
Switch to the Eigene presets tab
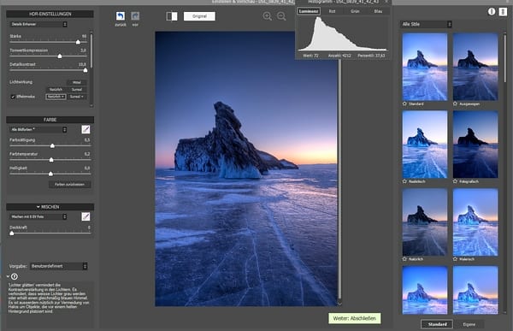[x=469, y=324]
